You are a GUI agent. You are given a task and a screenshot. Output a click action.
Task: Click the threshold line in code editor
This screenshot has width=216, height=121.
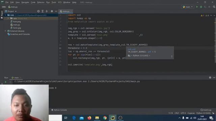77,48
